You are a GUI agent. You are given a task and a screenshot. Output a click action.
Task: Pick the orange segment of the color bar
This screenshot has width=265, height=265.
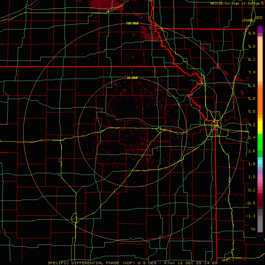260,101
